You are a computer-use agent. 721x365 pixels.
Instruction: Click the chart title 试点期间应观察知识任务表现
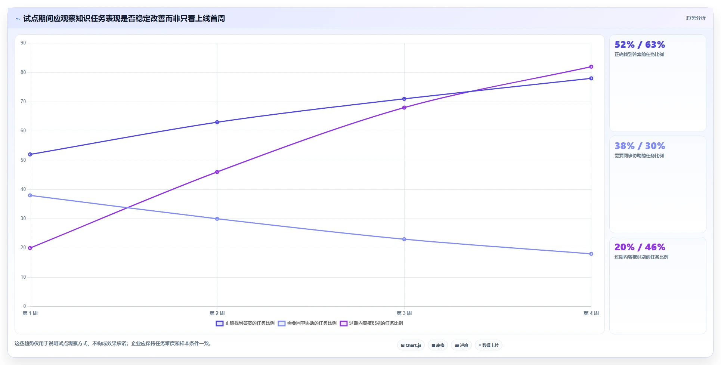click(x=124, y=19)
